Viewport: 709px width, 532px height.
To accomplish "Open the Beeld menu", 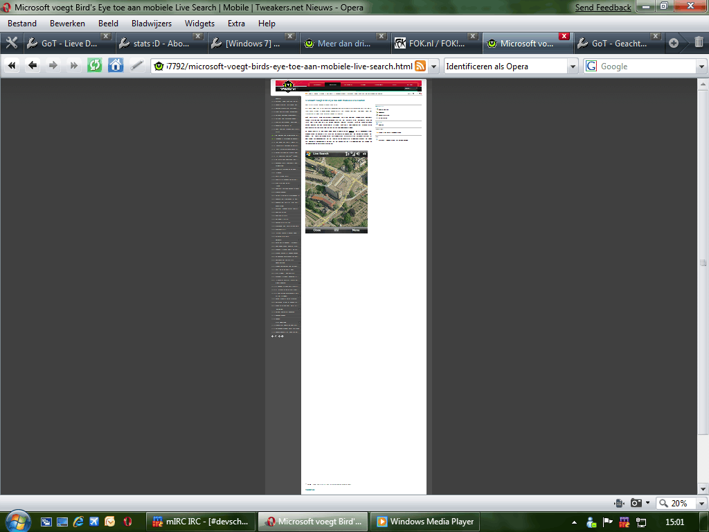I will 108,24.
